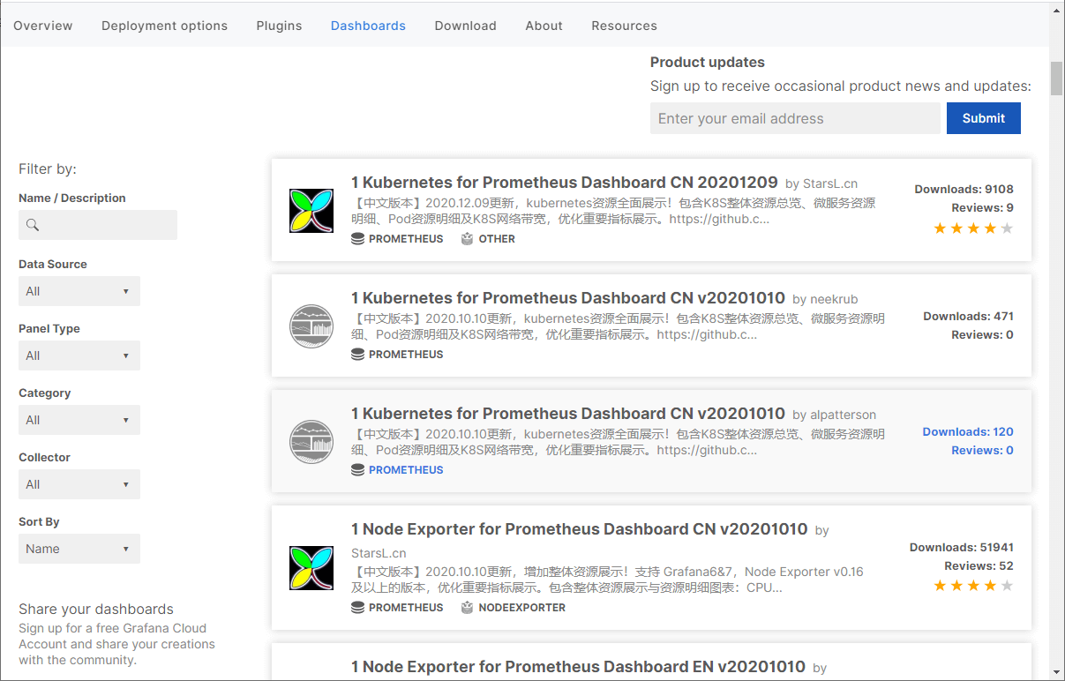The image size is (1065, 681).
Task: Click the PROMETHEUS tag link in alpatterson card
Action: click(x=406, y=470)
